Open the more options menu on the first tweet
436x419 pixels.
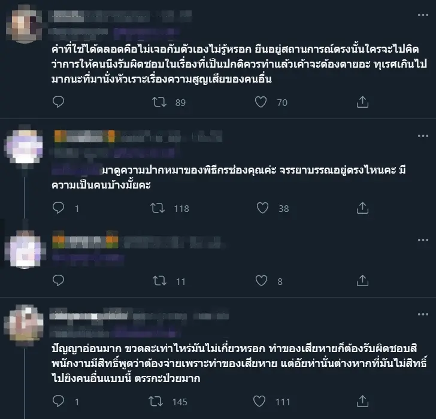pos(423,15)
